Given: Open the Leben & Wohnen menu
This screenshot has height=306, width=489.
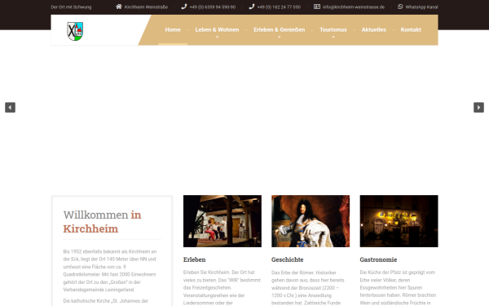Looking at the screenshot, I should 217,29.
